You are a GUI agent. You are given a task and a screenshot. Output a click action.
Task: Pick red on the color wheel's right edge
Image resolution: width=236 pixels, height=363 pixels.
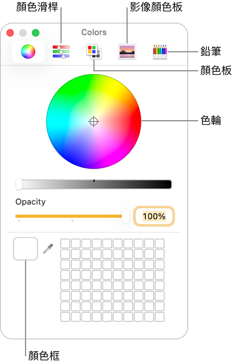[137, 122]
